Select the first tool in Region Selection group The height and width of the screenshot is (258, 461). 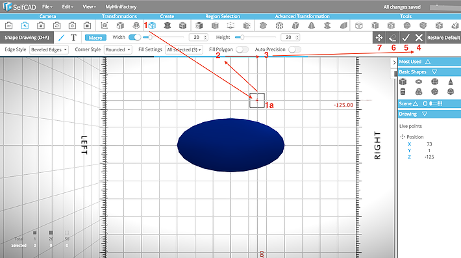pos(199,25)
